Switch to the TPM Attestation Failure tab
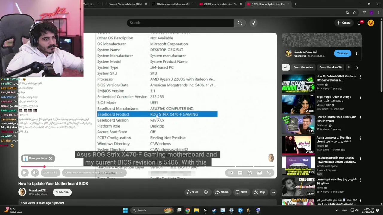 click(173, 4)
